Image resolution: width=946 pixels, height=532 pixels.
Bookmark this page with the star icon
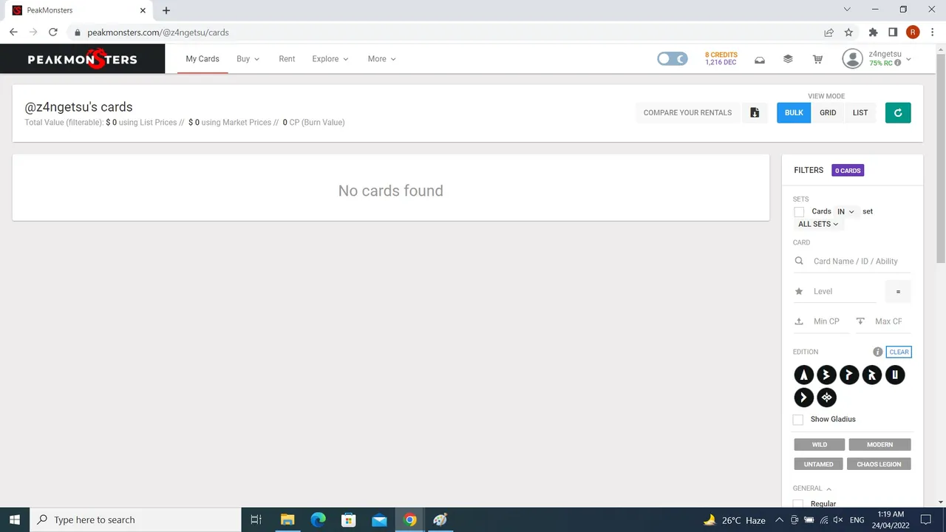coord(848,33)
